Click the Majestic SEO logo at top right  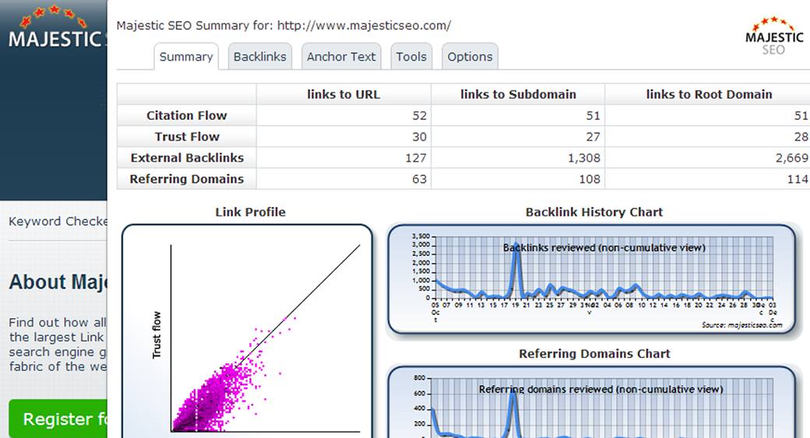click(x=774, y=36)
